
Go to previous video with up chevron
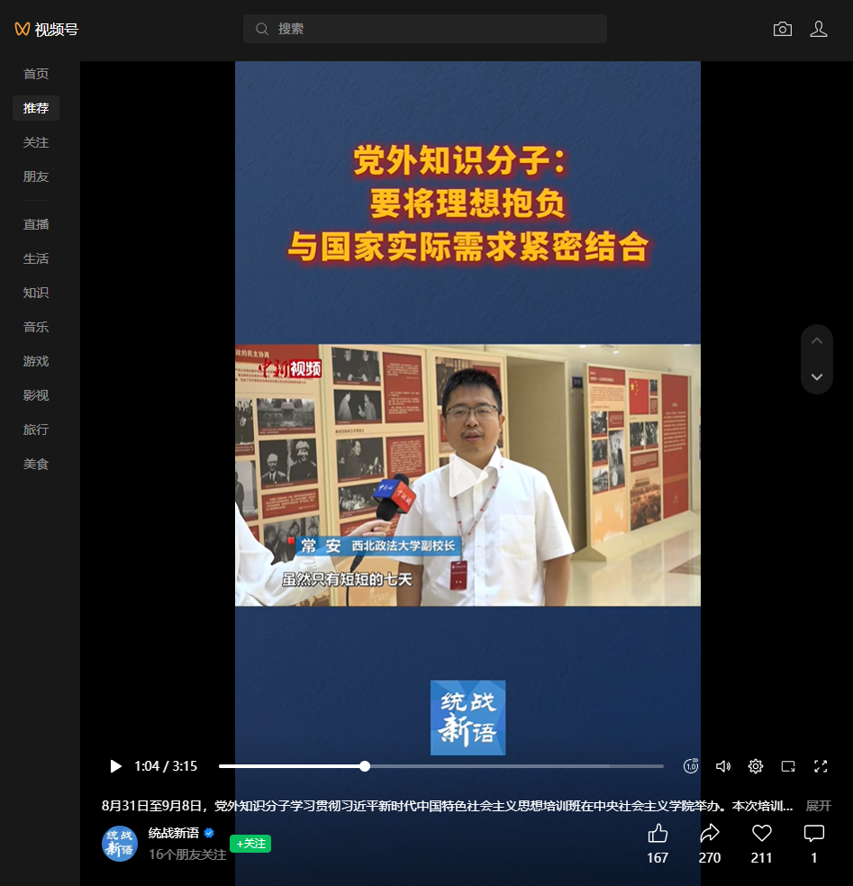[x=817, y=341]
